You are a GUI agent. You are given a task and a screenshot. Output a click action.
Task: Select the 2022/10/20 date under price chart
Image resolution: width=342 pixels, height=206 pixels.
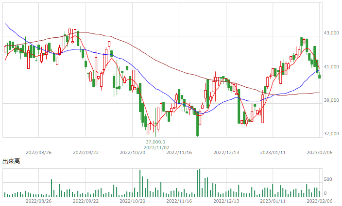(133, 153)
